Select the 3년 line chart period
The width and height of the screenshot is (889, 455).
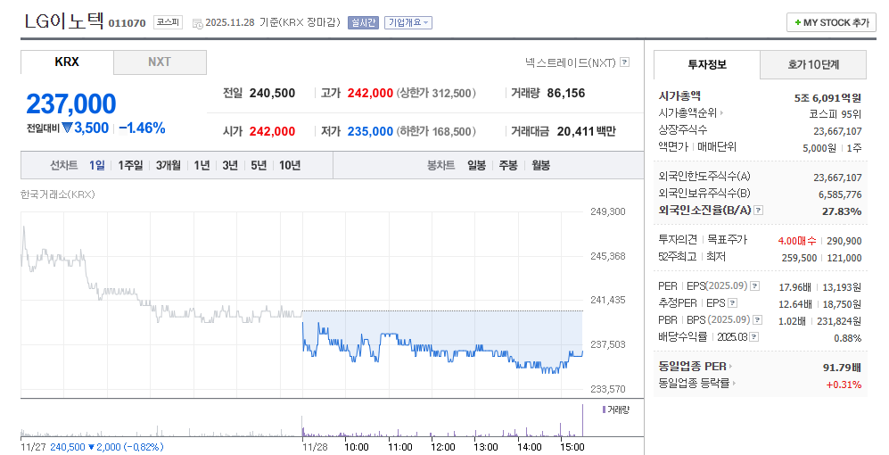(x=230, y=166)
